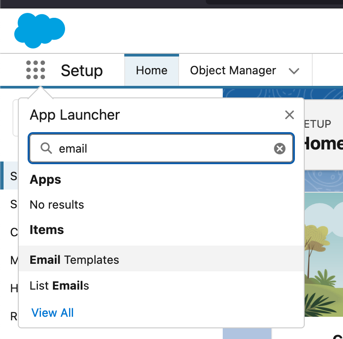Open the App Launcher dots icon
The height and width of the screenshot is (339, 343).
(36, 70)
